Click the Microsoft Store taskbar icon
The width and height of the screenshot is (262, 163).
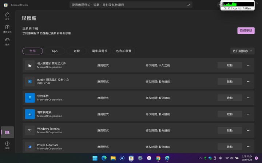point(131,158)
